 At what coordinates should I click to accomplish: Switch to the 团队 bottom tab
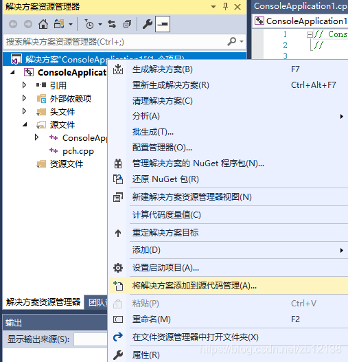pyautogui.click(x=96, y=302)
